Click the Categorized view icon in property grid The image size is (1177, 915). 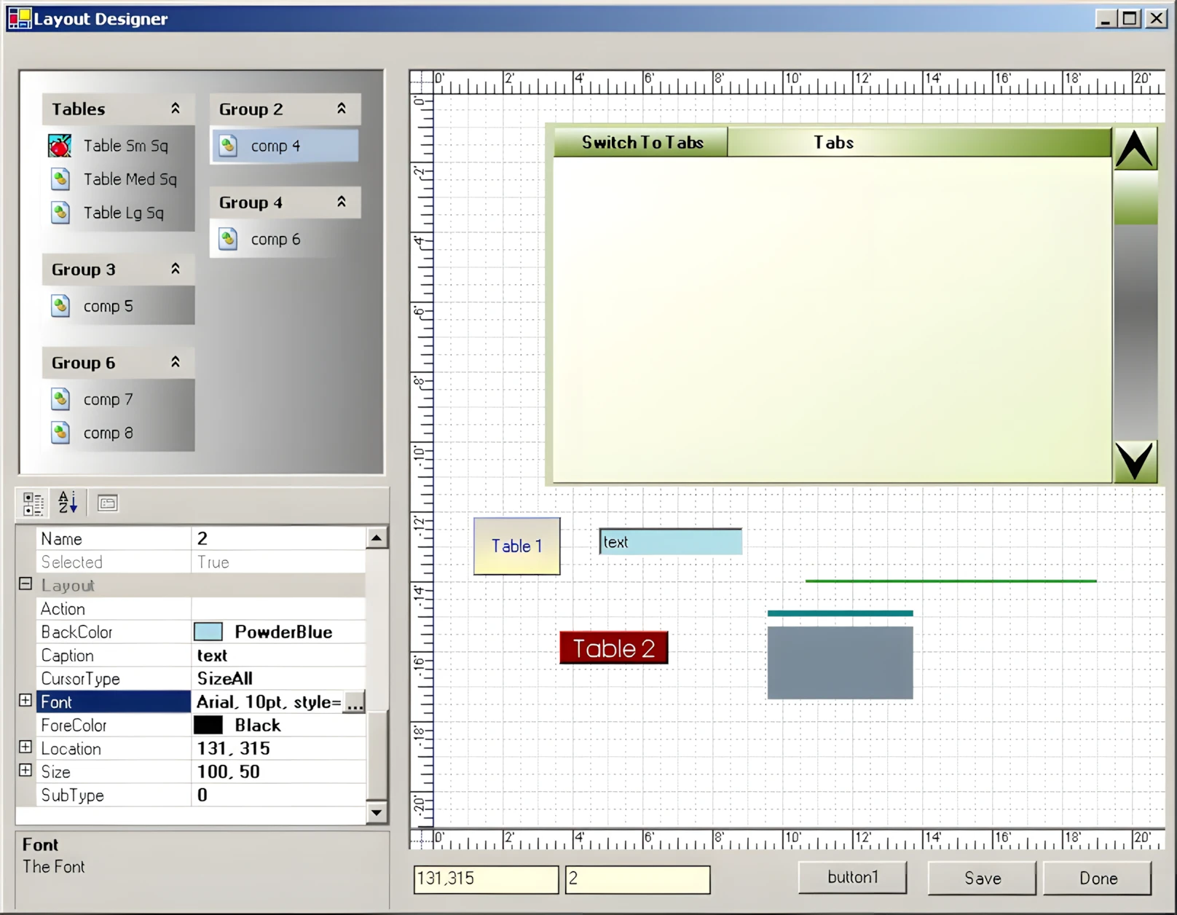(33, 503)
